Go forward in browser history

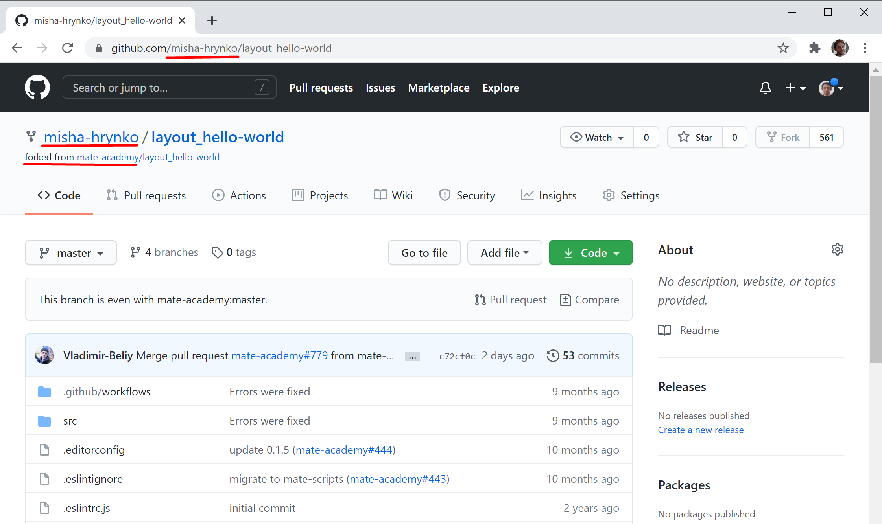(x=42, y=48)
